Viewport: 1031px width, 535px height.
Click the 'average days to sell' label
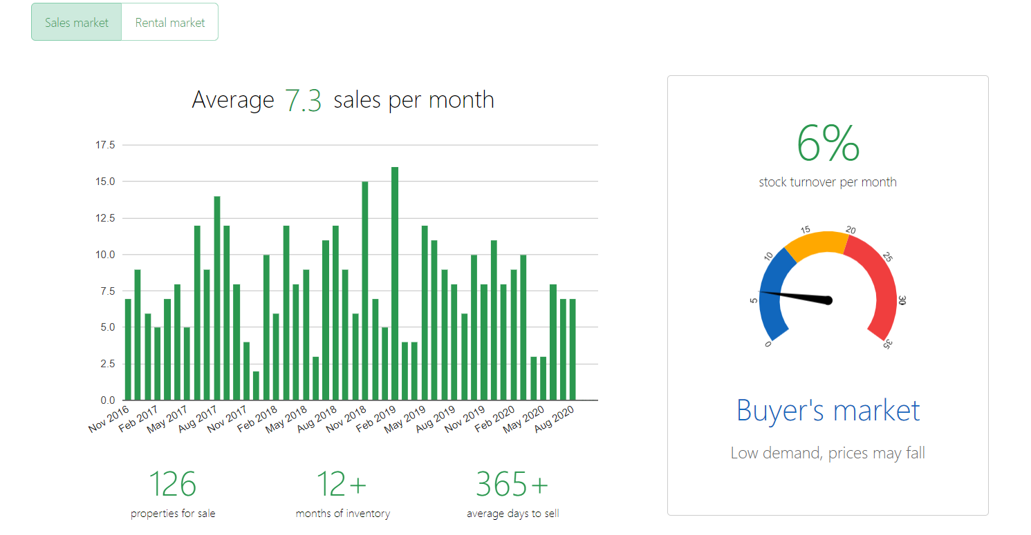(x=512, y=514)
